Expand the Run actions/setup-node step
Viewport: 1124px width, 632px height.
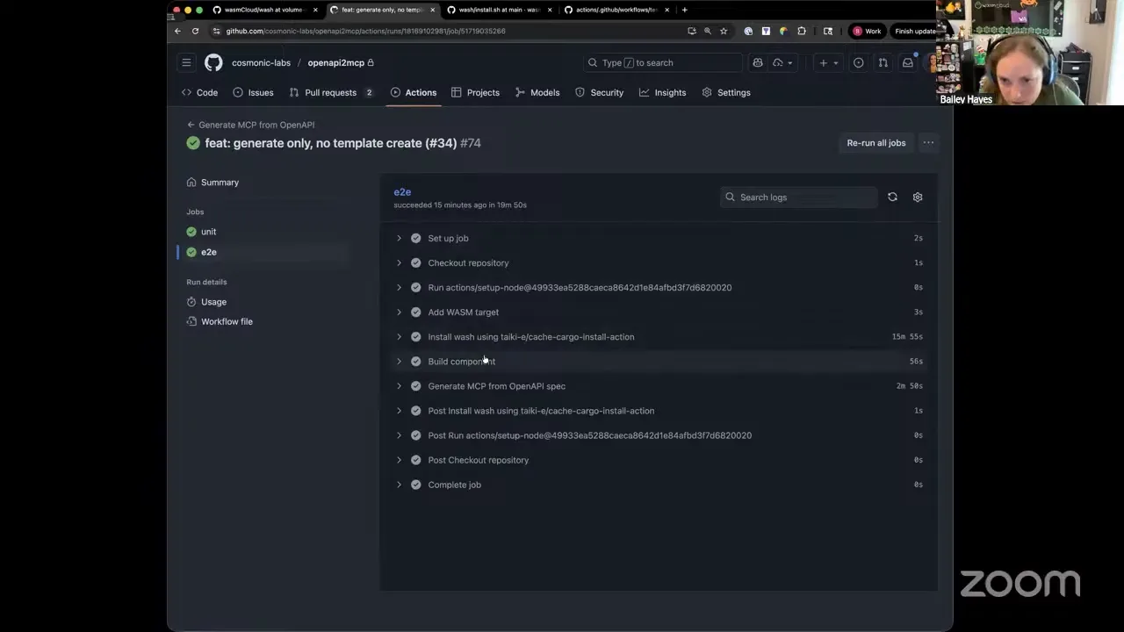659,287
